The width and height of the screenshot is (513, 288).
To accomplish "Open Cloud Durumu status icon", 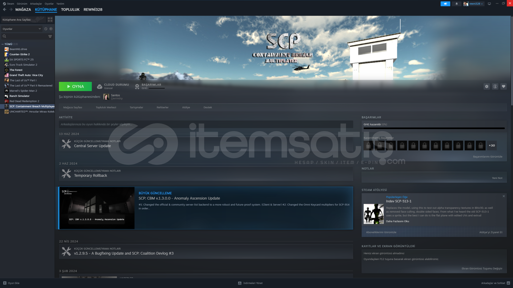I will tap(99, 86).
